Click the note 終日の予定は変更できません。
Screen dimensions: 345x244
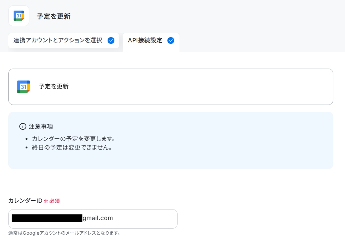(x=72, y=147)
